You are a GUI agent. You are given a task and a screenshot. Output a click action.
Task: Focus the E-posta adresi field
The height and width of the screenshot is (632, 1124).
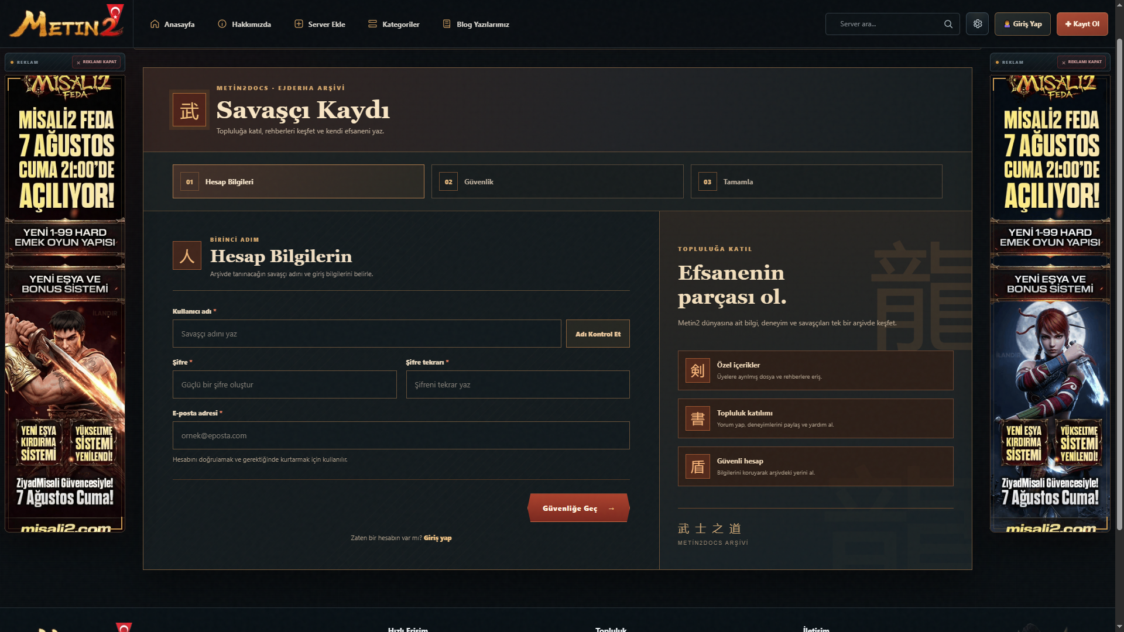(401, 435)
